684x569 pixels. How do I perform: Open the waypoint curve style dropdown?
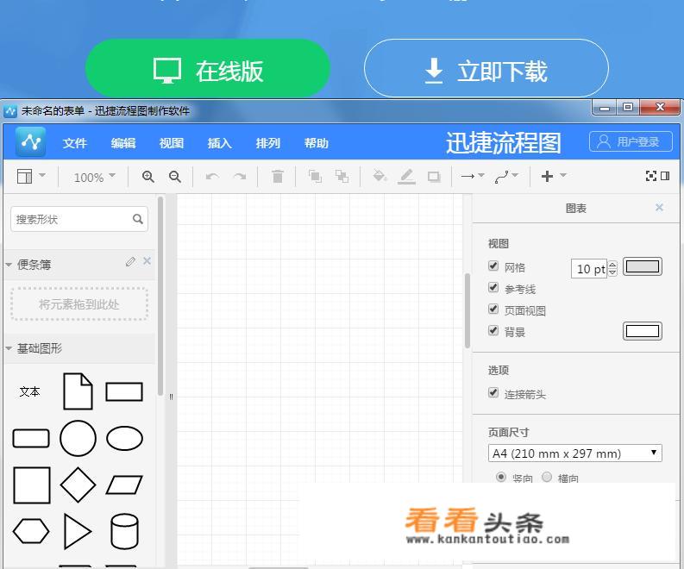[x=506, y=176]
